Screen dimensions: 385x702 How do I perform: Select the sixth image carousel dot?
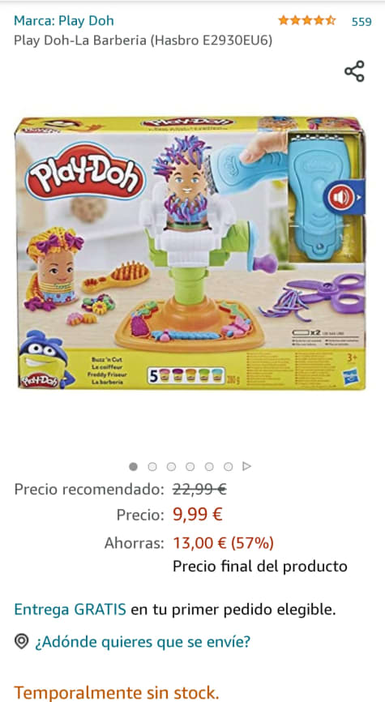pos(228,466)
